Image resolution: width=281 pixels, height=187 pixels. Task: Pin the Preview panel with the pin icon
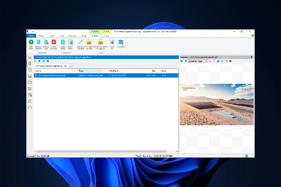(251, 57)
